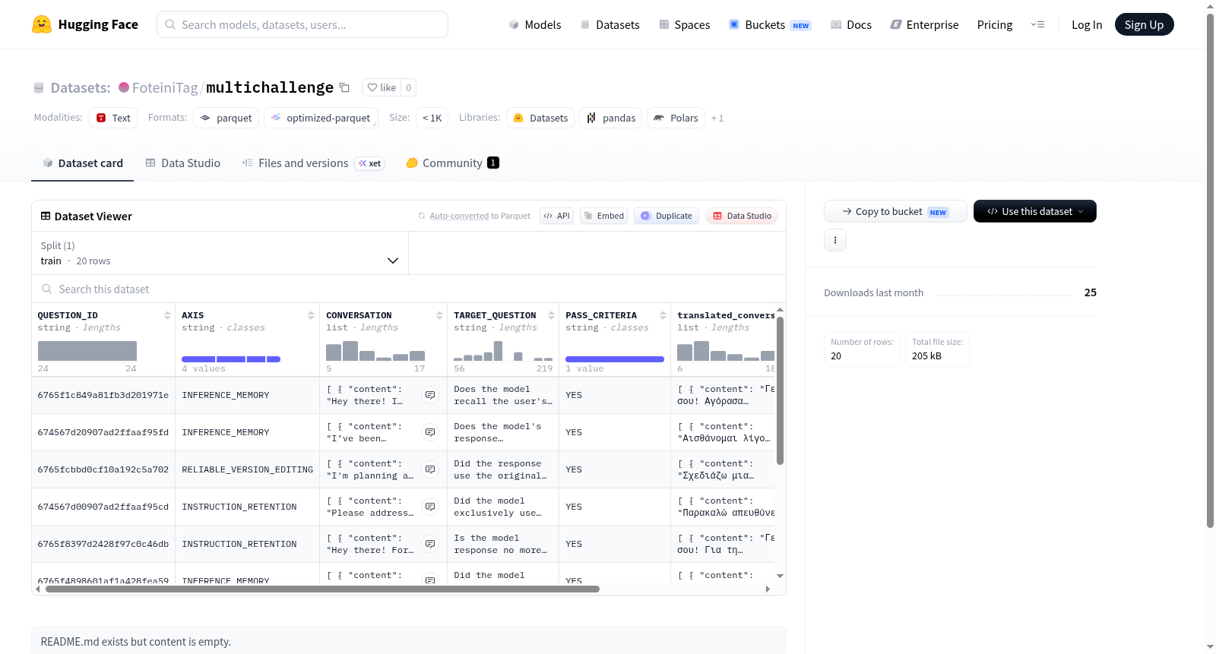Copy dataset name with the copy icon

pos(344,87)
